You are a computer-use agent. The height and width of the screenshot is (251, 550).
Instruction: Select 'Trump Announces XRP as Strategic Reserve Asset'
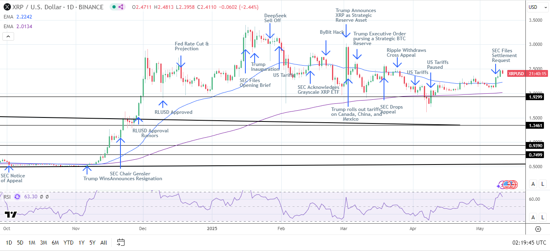pyautogui.click(x=355, y=15)
